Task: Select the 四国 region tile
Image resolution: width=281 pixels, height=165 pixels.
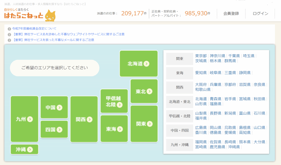Action: [54, 130]
